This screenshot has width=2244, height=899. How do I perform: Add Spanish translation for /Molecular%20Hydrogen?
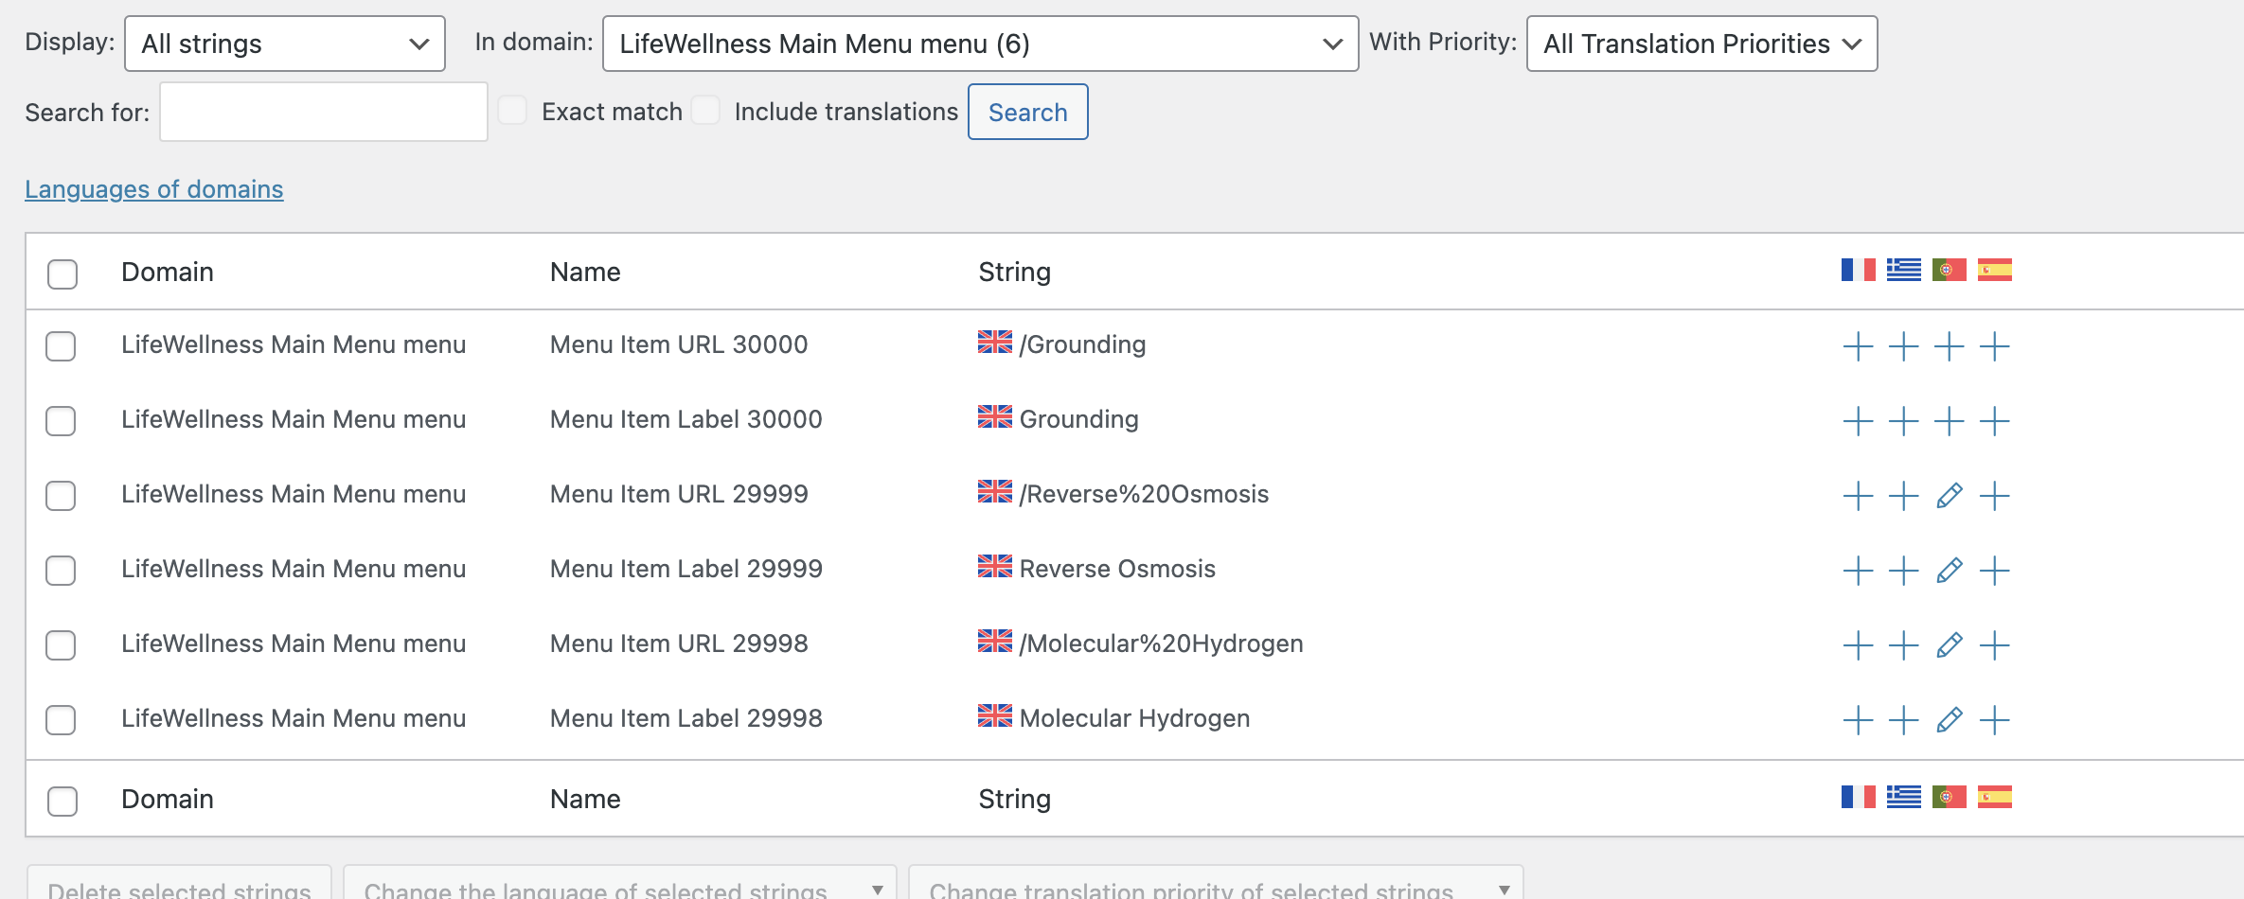pos(1994,645)
